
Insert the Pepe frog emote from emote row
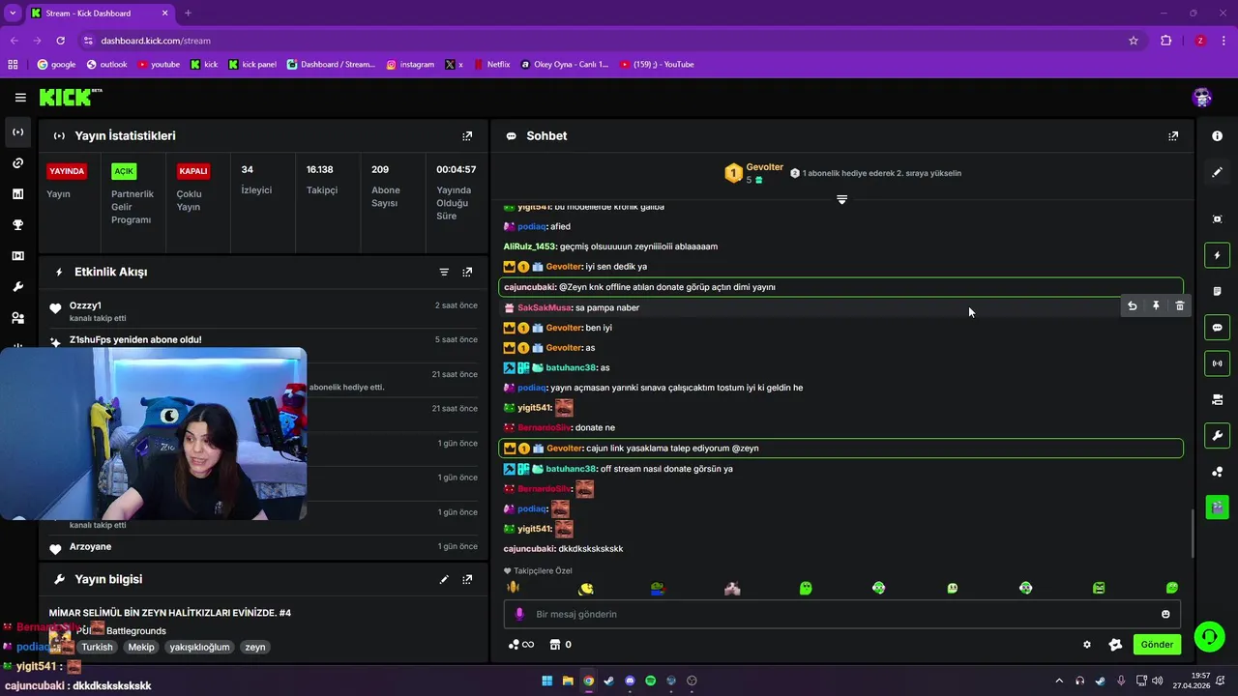(658, 588)
